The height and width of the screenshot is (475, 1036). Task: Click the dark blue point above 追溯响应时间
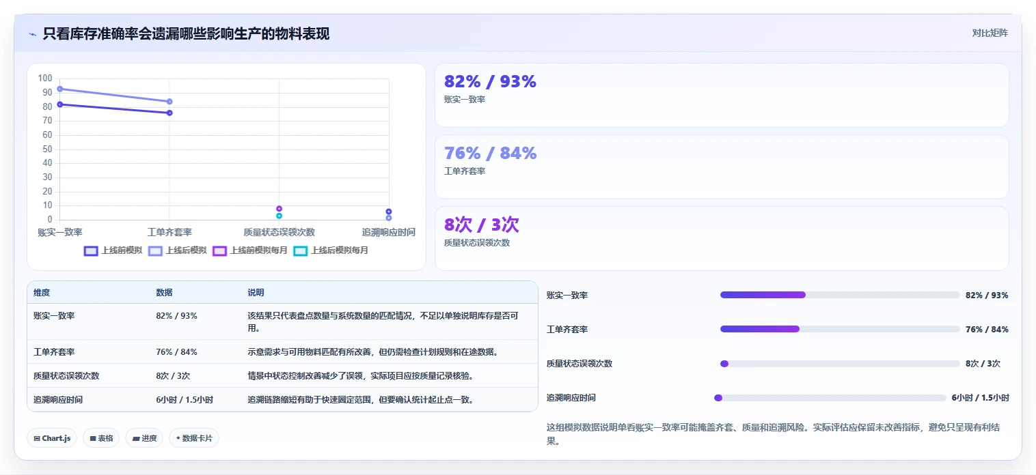click(389, 212)
